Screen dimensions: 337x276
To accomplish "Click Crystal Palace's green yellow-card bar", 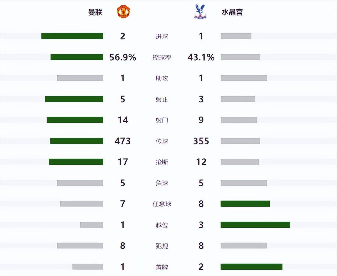I will point(251,267).
